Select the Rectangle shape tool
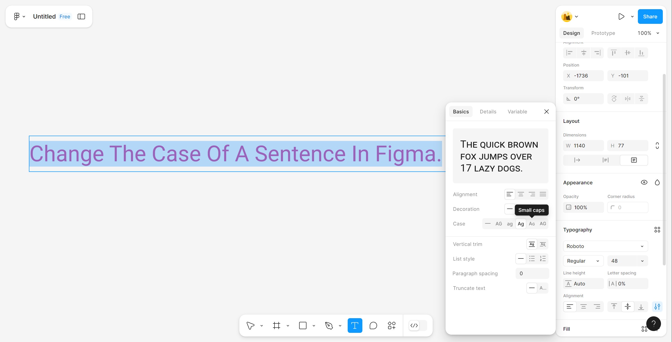672x342 pixels. [303, 326]
